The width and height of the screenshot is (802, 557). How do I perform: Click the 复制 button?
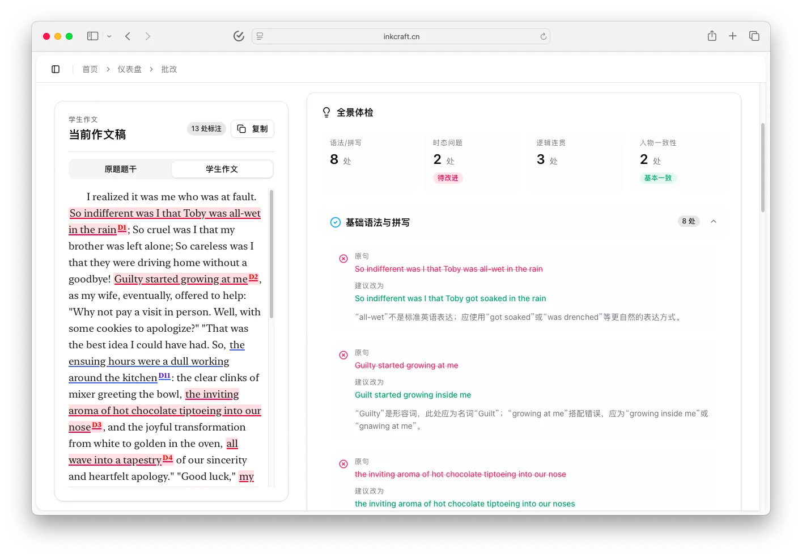click(252, 129)
